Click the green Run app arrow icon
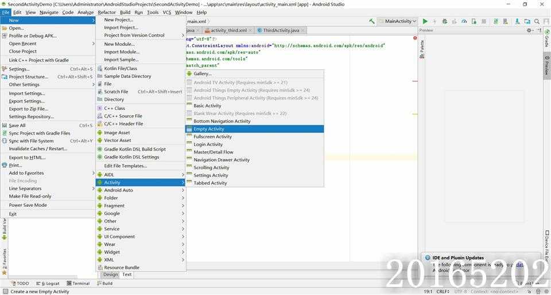This screenshot has width=551, height=295. [x=425, y=21]
